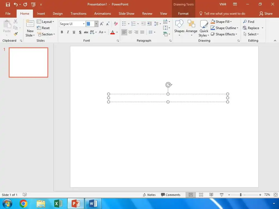Decrease the list indent level
279x209 pixels.
pyautogui.click(x=143, y=24)
